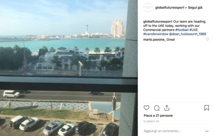Screen dimensions: 214x136
Task: Open globalfuturessport profile avatar
Action: click(x=148, y=8)
